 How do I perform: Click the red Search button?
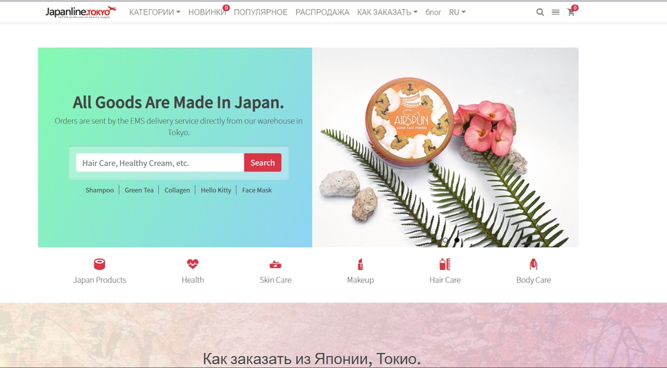[263, 162]
